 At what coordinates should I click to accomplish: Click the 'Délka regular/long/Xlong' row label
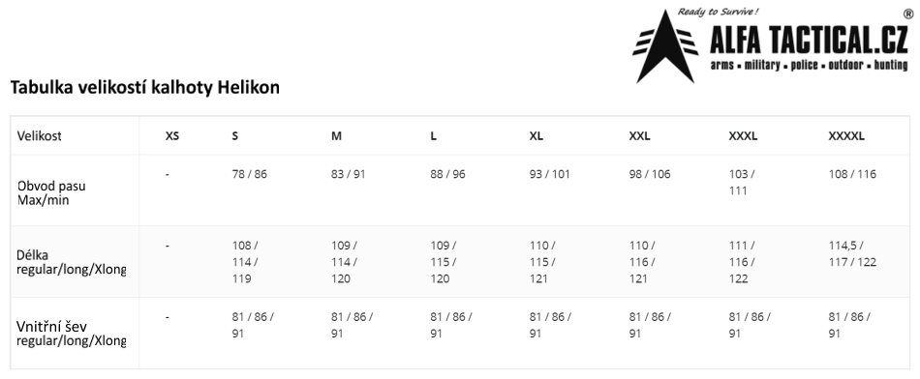click(71, 262)
